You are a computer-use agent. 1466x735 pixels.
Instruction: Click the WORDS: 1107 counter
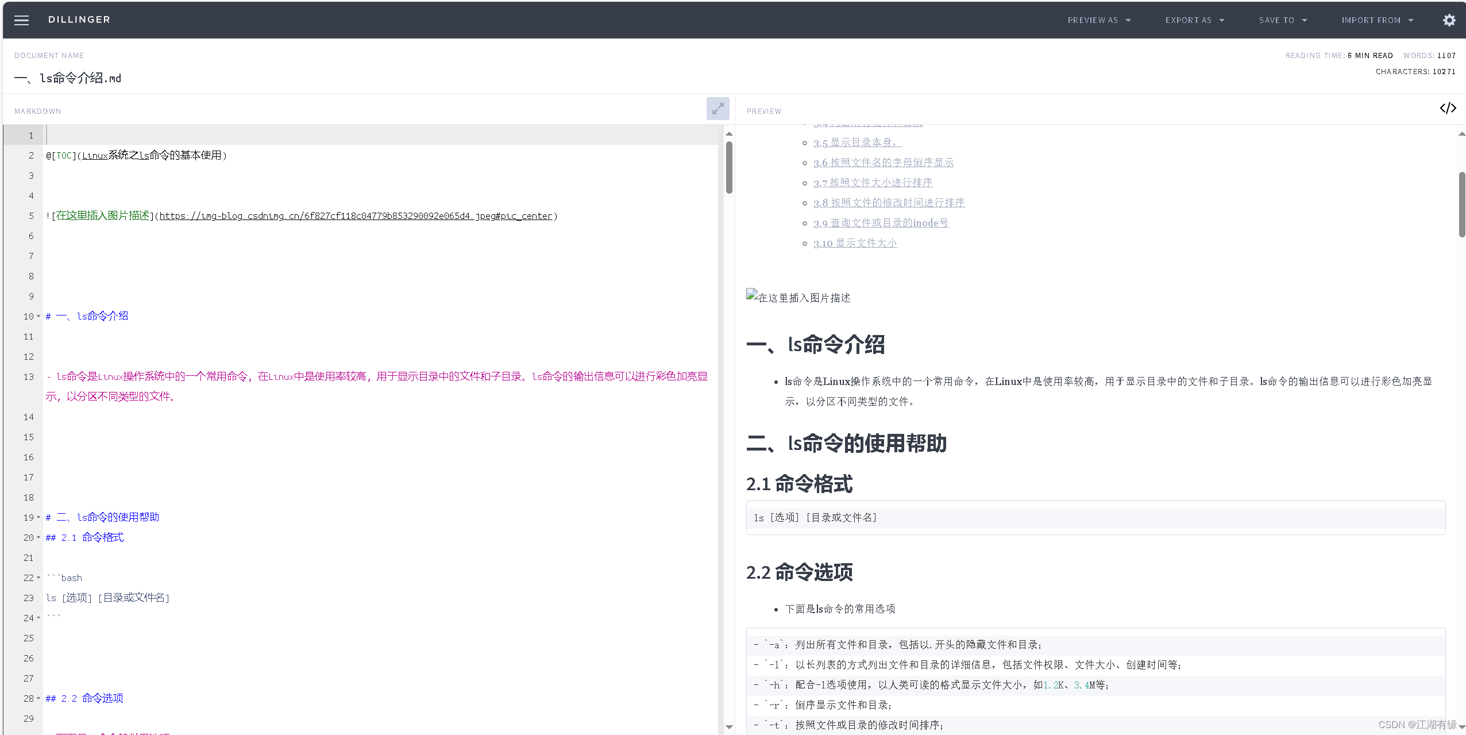coord(1429,56)
